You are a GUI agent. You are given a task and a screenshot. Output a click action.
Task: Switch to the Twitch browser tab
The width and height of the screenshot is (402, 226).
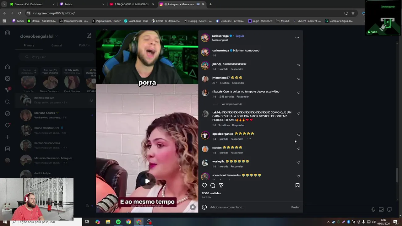[82, 4]
